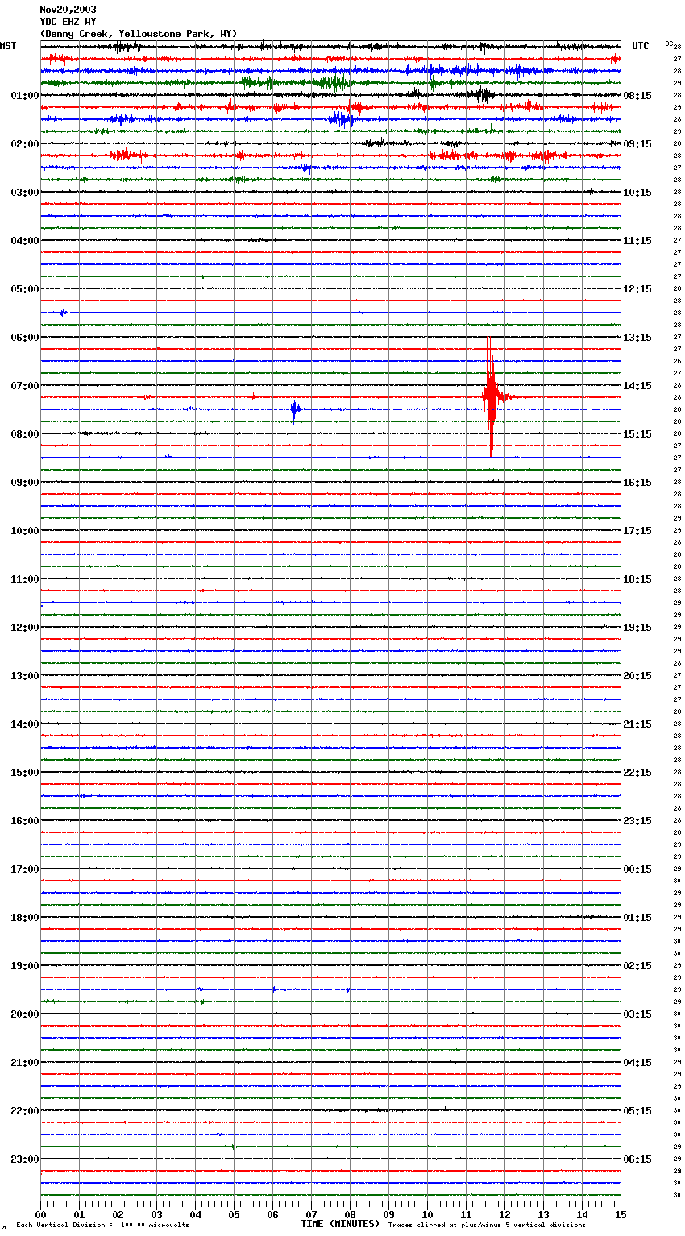685x1236 pixels.
Task: Click the 06:15 UTC time label
Action: click(x=637, y=1159)
